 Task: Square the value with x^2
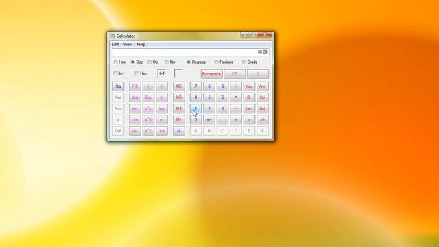click(148, 131)
